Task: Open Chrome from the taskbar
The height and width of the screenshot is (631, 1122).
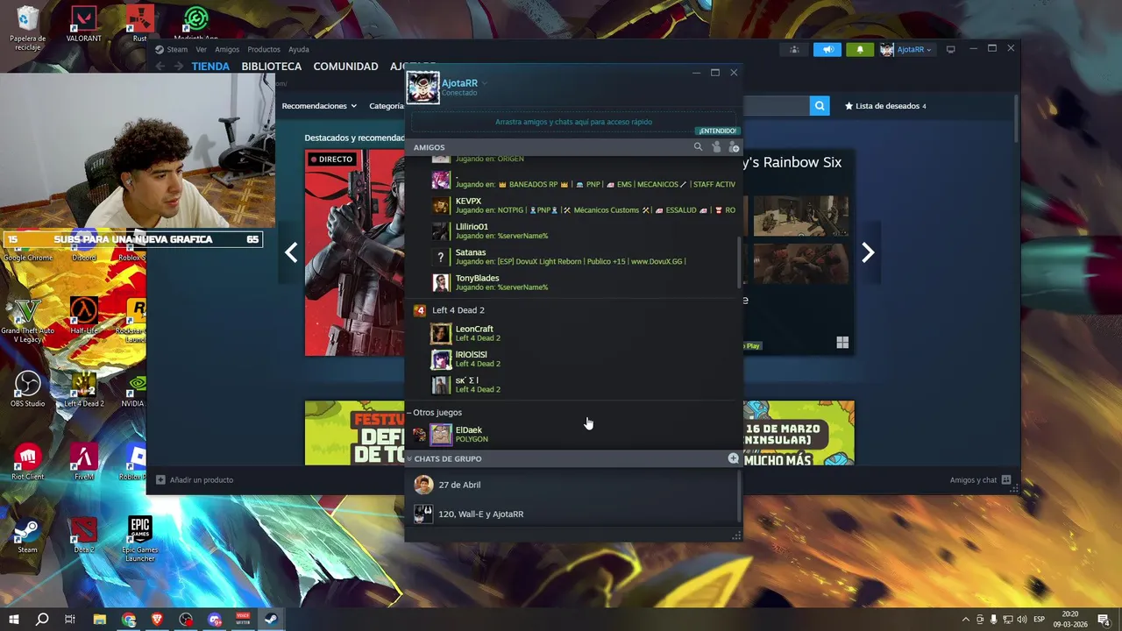Action: pyautogui.click(x=129, y=620)
